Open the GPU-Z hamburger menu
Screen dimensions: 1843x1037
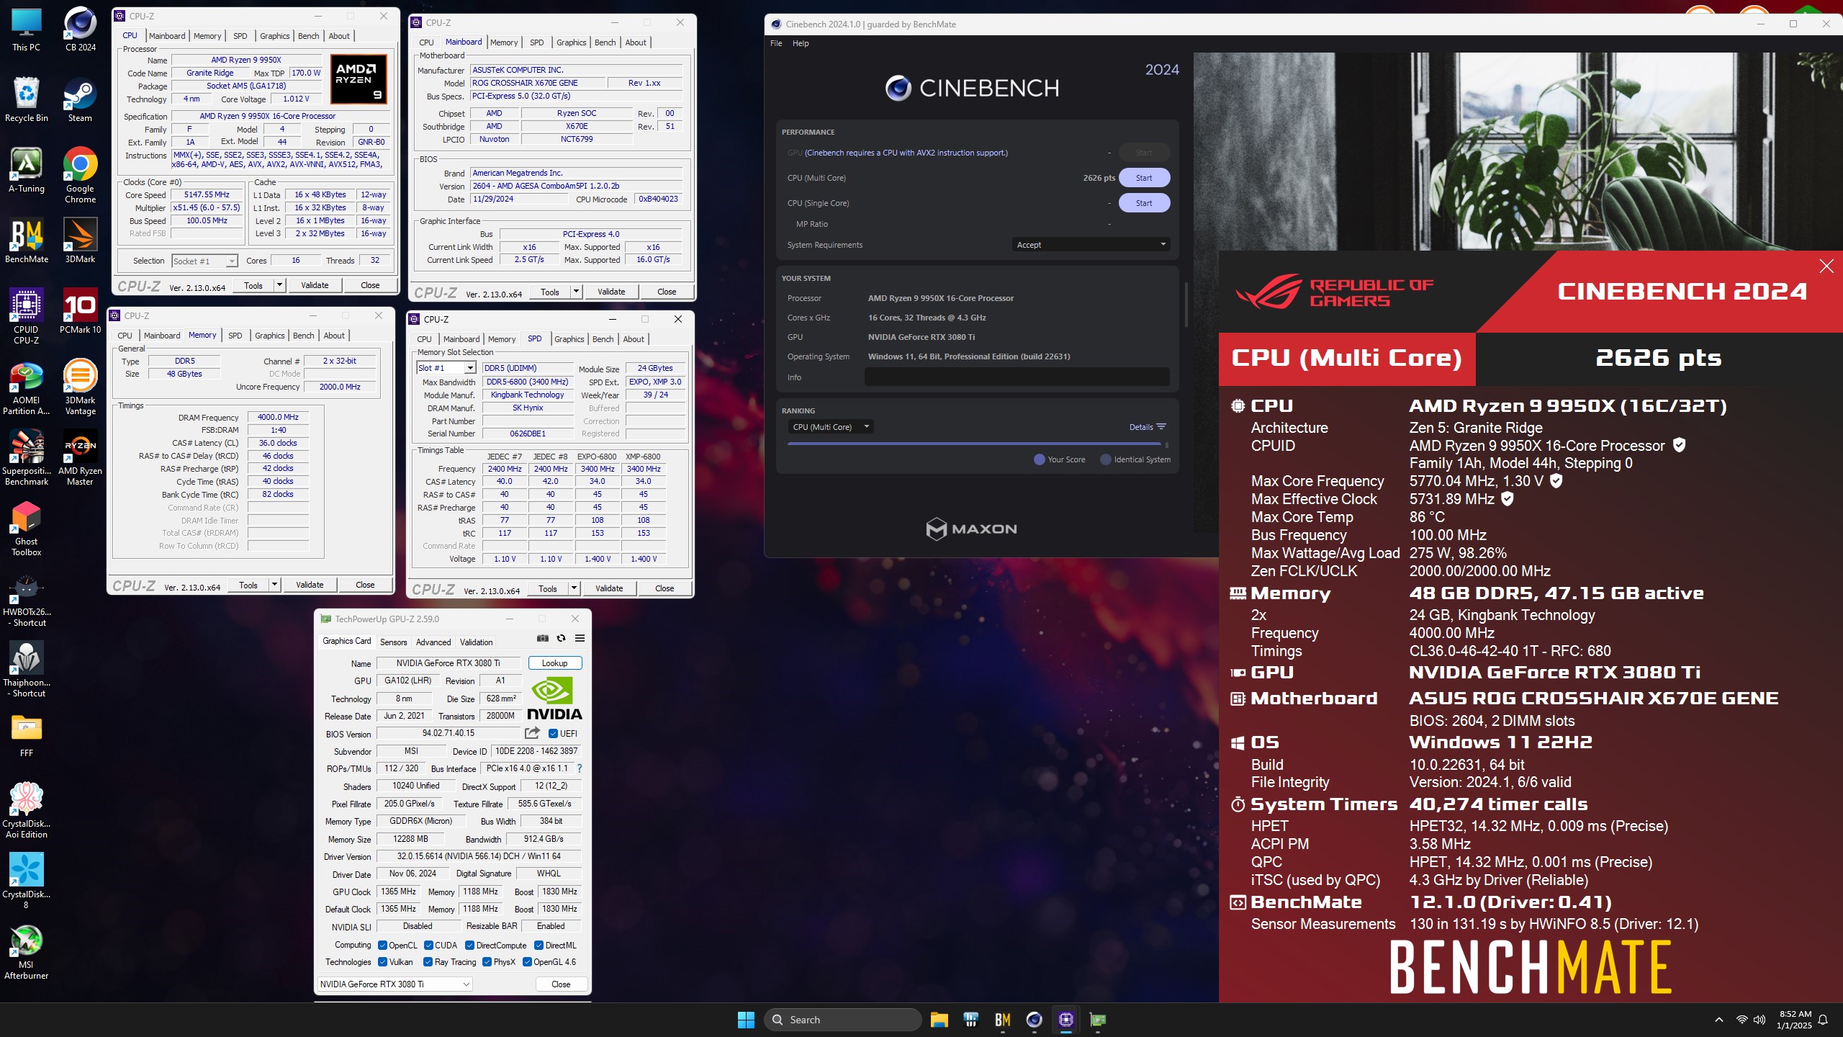(x=580, y=639)
